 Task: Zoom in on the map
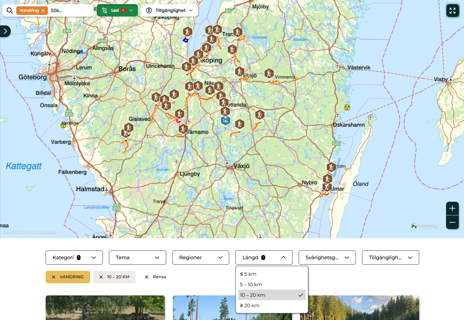(x=452, y=208)
